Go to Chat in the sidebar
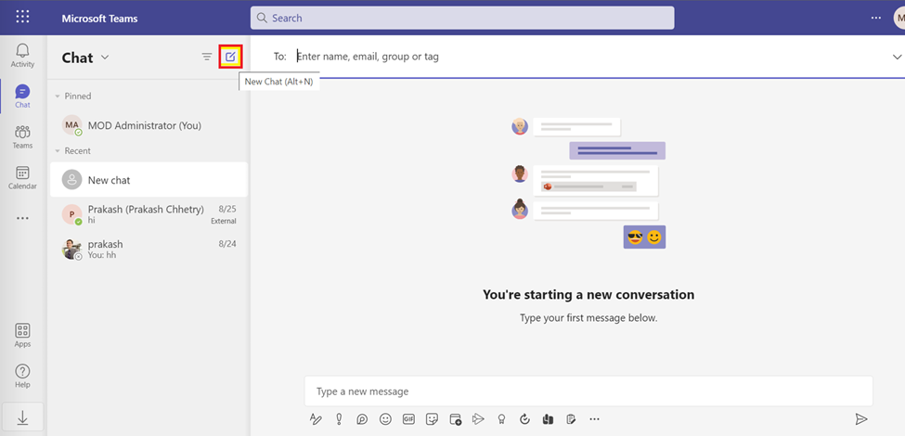 (x=22, y=96)
